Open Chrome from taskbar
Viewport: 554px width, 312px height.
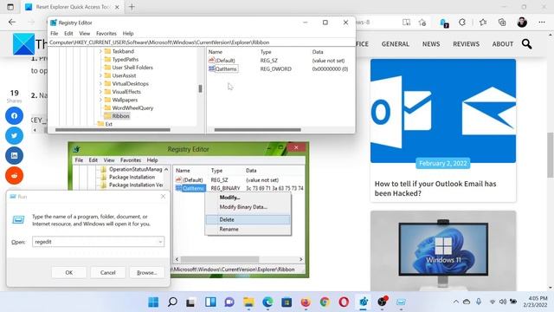click(x=325, y=302)
